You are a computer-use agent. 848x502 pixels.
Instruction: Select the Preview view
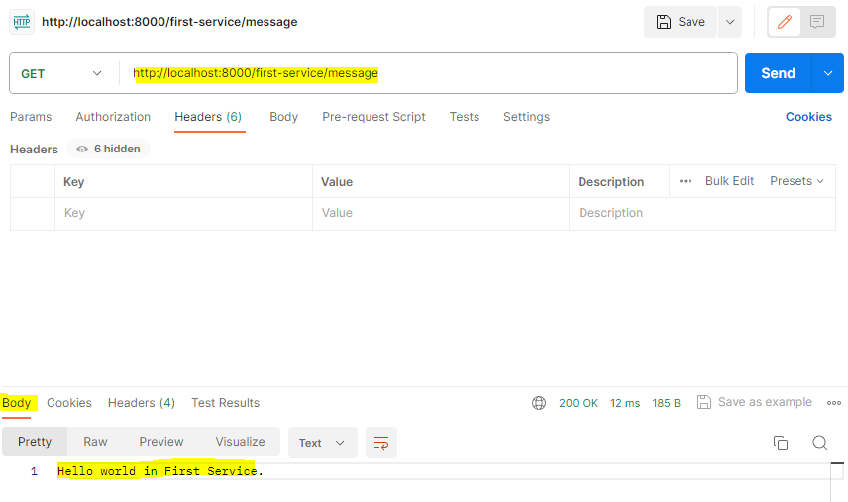pos(161,442)
